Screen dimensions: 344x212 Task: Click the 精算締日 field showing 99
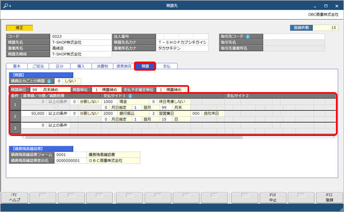coord(35,89)
